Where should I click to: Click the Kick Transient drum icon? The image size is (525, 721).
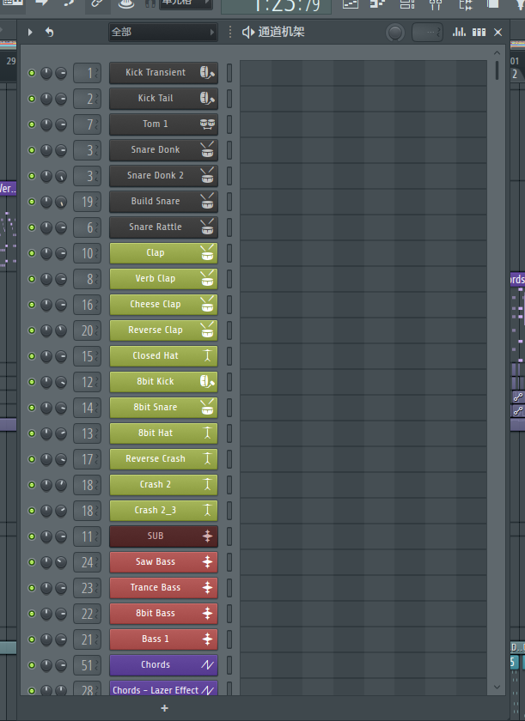tap(206, 73)
